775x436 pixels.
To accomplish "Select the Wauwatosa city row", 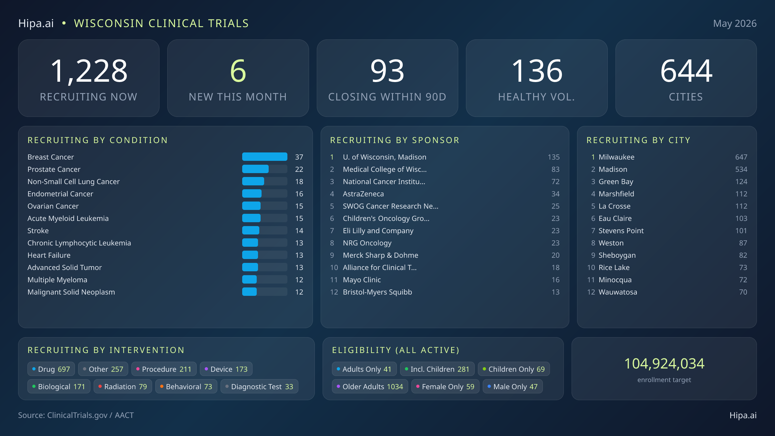I will pos(667,292).
